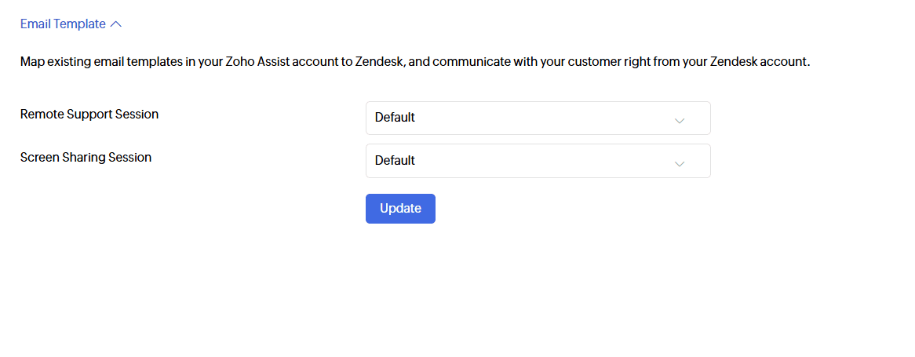Click the word "Template" in the section header

point(79,24)
